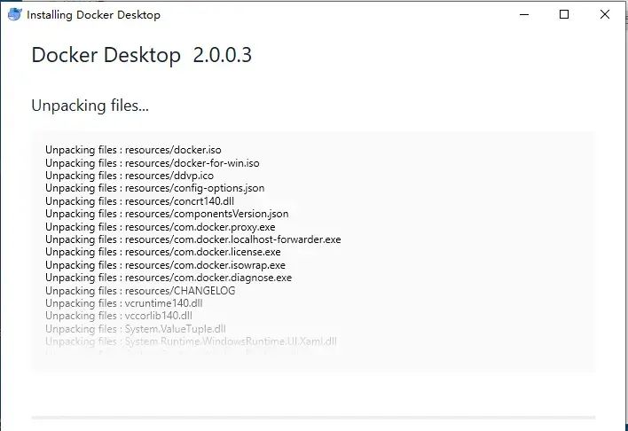Select the resources/ddvp.ico log line

[130, 176]
